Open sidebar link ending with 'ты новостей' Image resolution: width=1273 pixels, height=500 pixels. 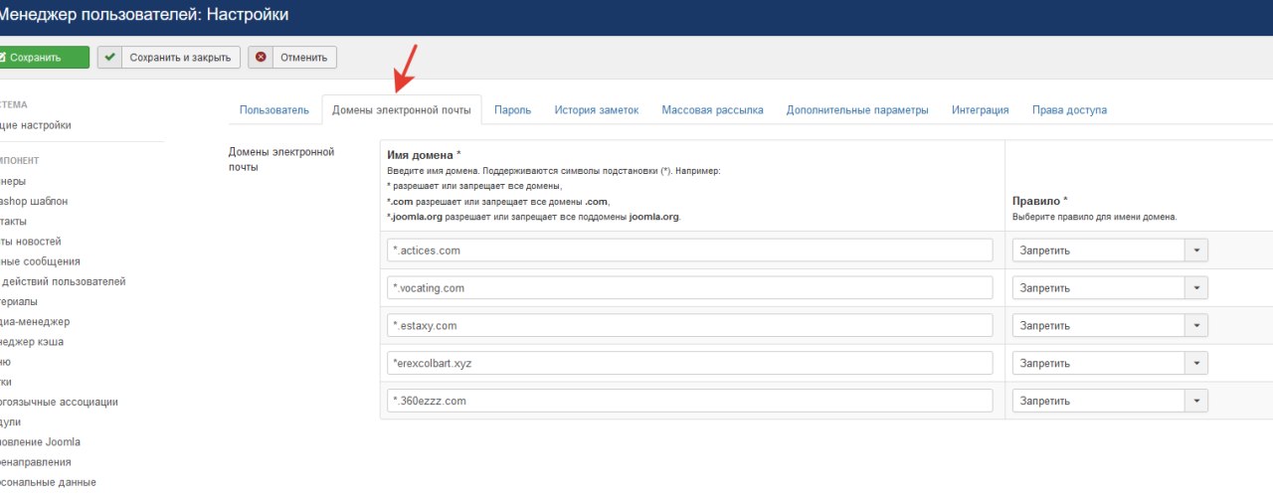click(31, 242)
